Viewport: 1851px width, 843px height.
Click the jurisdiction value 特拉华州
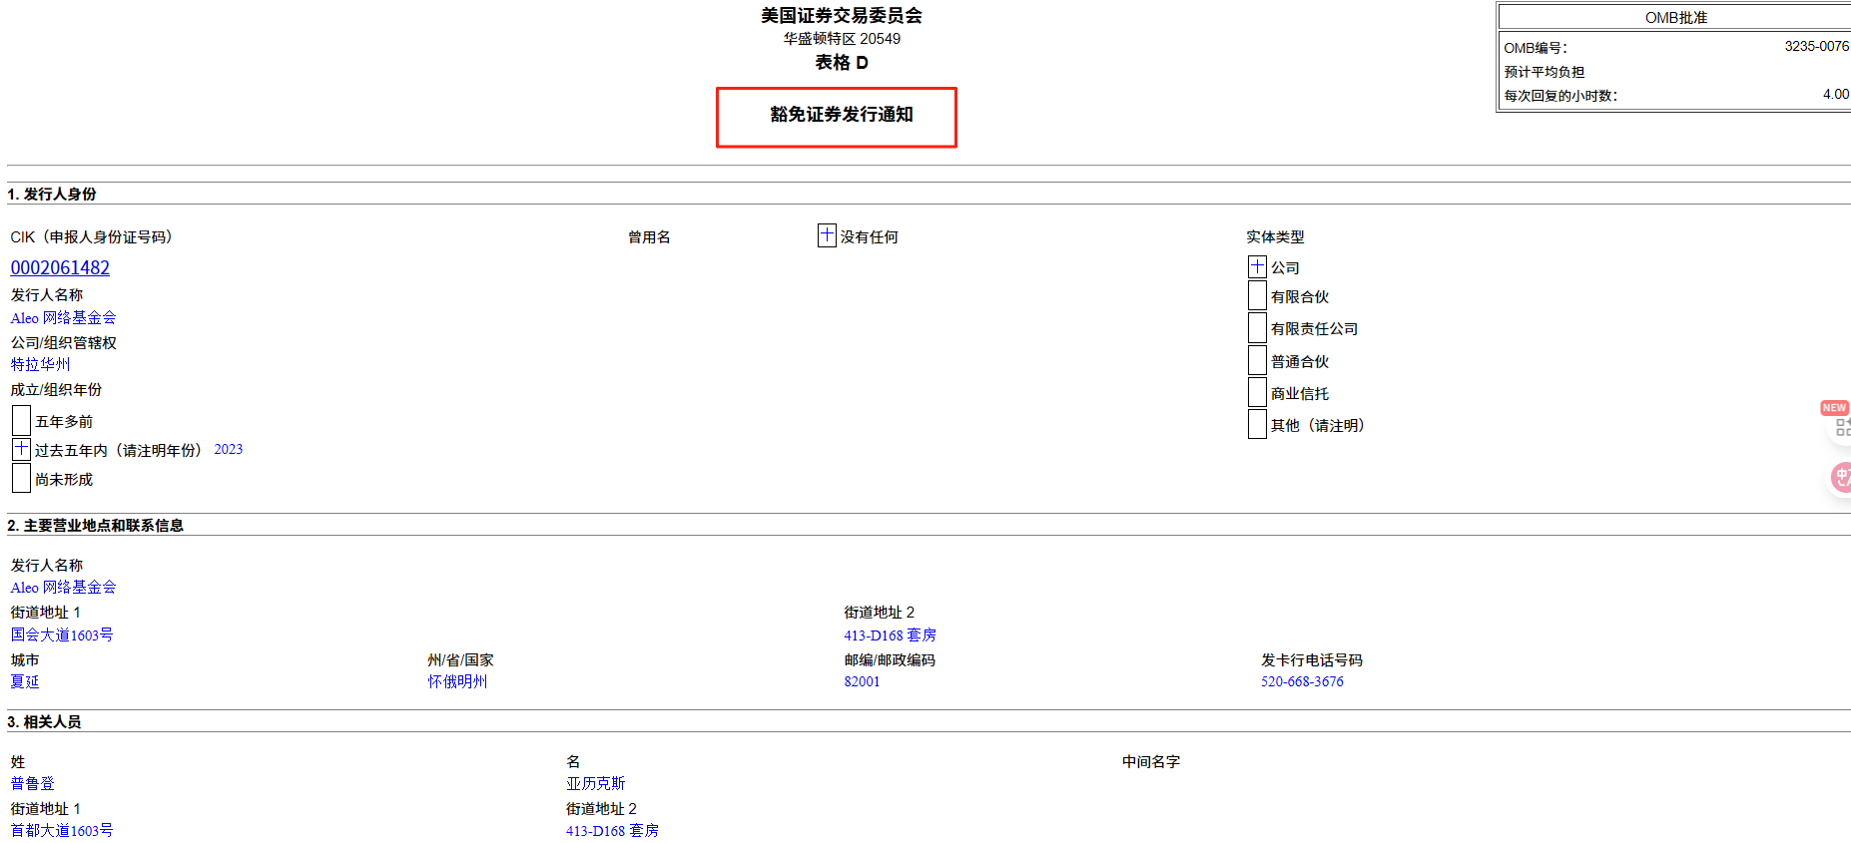coord(40,364)
